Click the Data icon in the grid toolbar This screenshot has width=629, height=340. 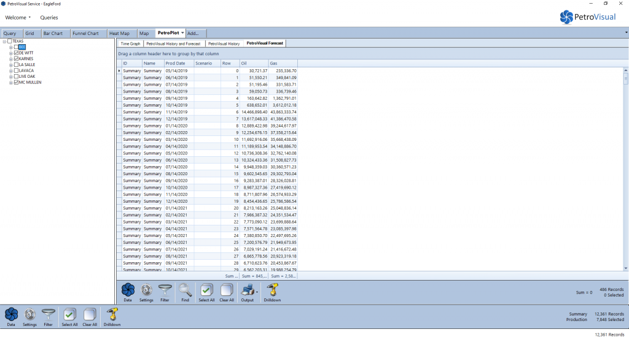(x=128, y=290)
